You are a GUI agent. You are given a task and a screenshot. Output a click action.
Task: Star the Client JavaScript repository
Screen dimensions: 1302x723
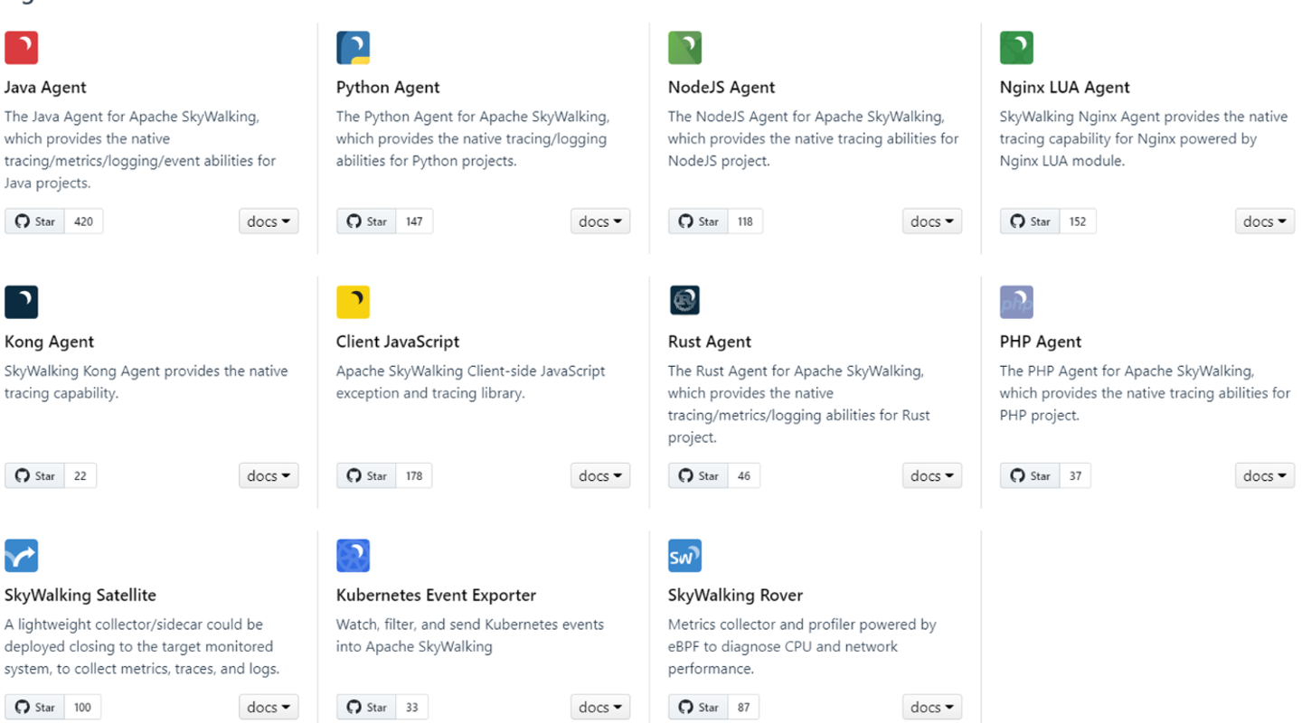[x=366, y=475]
